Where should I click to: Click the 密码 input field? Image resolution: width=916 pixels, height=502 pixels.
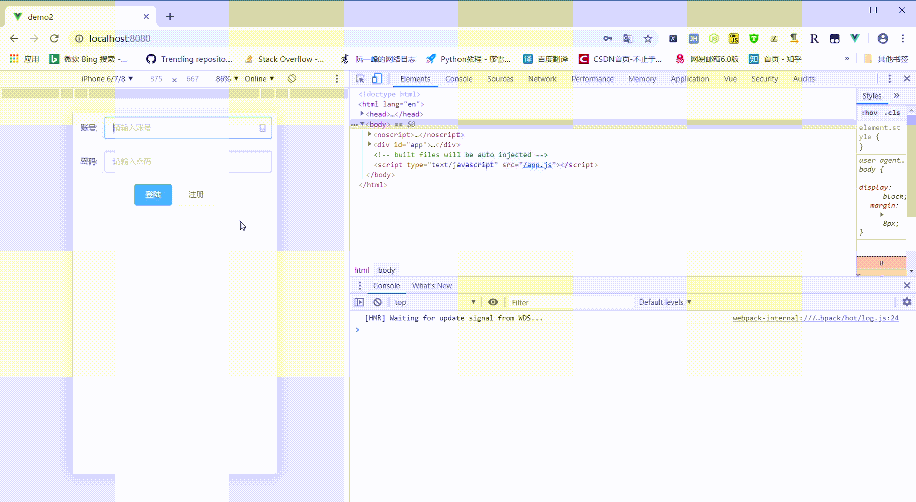[188, 162]
